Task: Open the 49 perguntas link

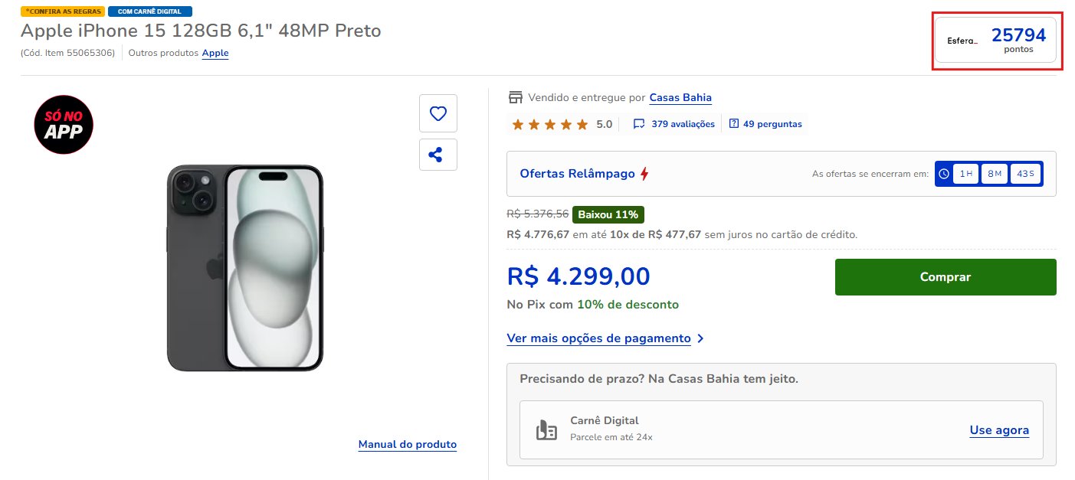Action: [x=772, y=124]
